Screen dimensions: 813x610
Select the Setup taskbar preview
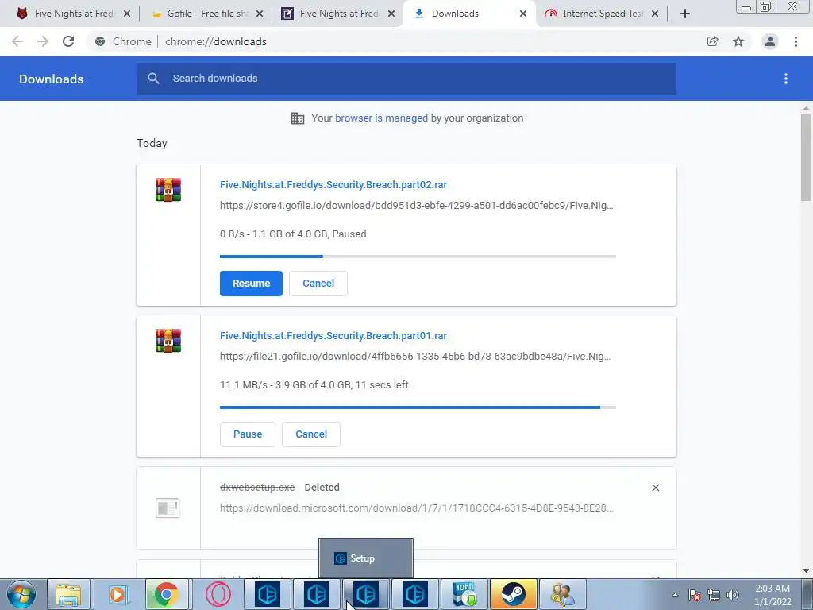point(366,558)
